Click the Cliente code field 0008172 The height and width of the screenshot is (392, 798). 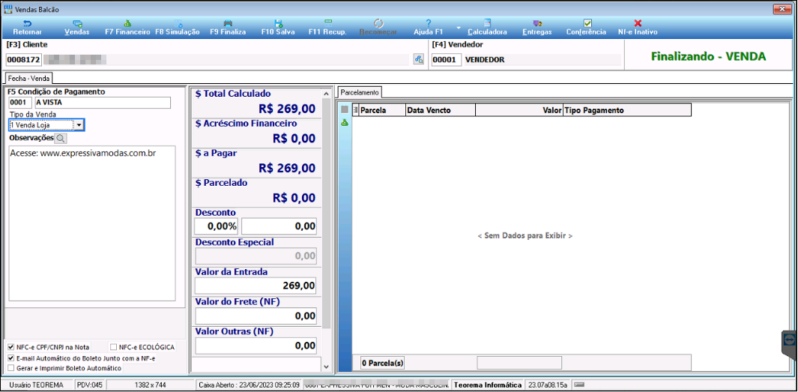tap(23, 59)
